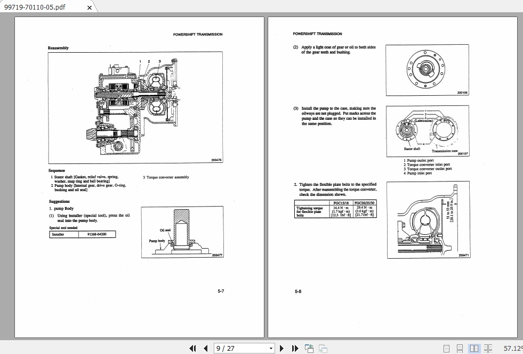Click 'Pump body' diagram label
The image size is (523, 354).
click(x=157, y=241)
